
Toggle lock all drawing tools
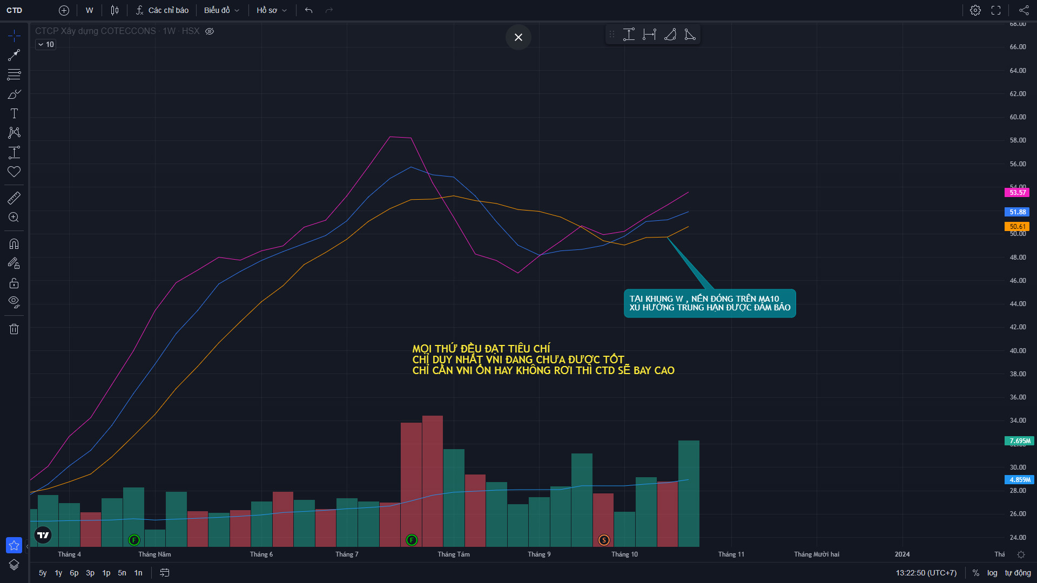pyautogui.click(x=14, y=283)
